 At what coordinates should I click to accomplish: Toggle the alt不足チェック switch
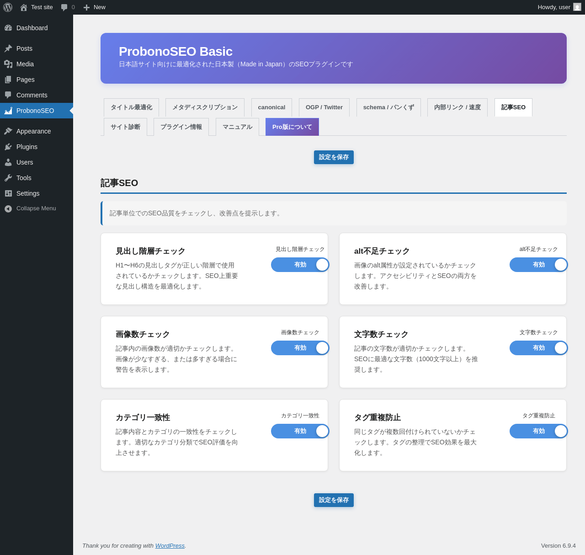point(538,265)
